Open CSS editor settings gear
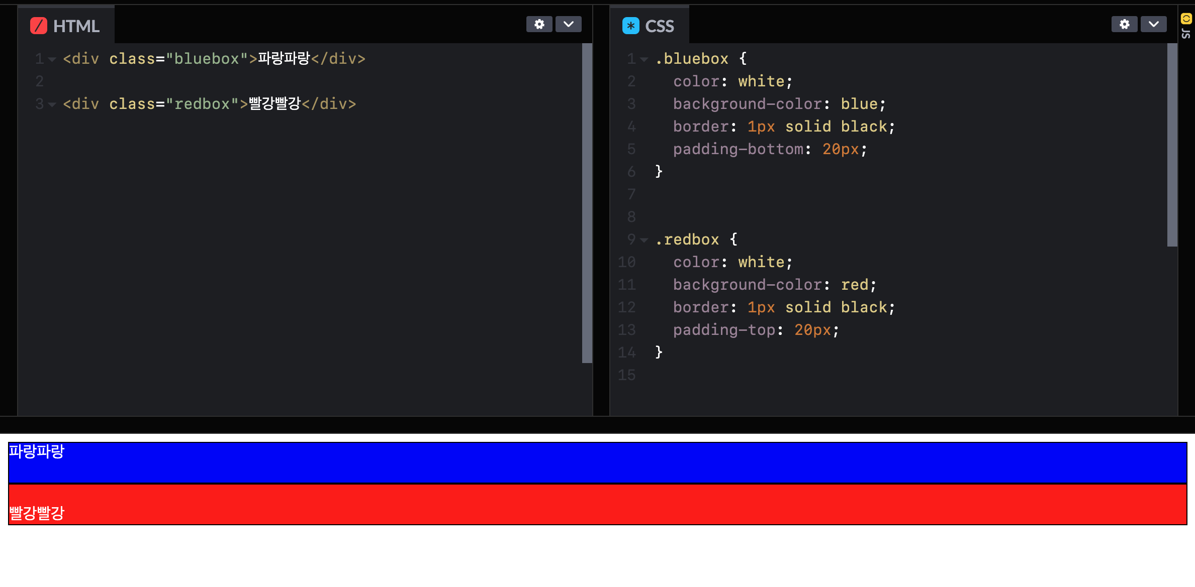Screen dimensions: 1195x587 [x=1124, y=24]
